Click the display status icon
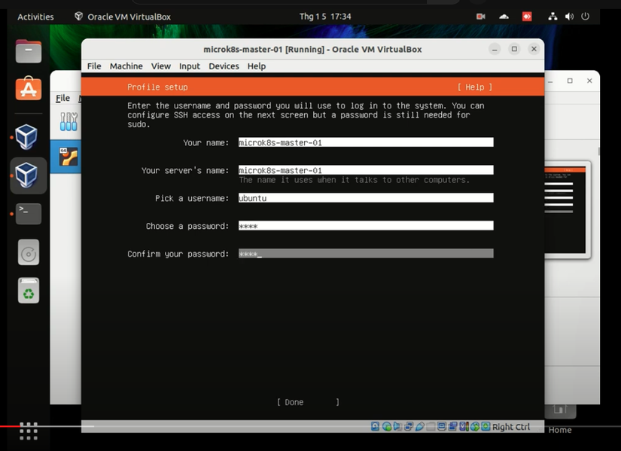The image size is (621, 451). [441, 427]
